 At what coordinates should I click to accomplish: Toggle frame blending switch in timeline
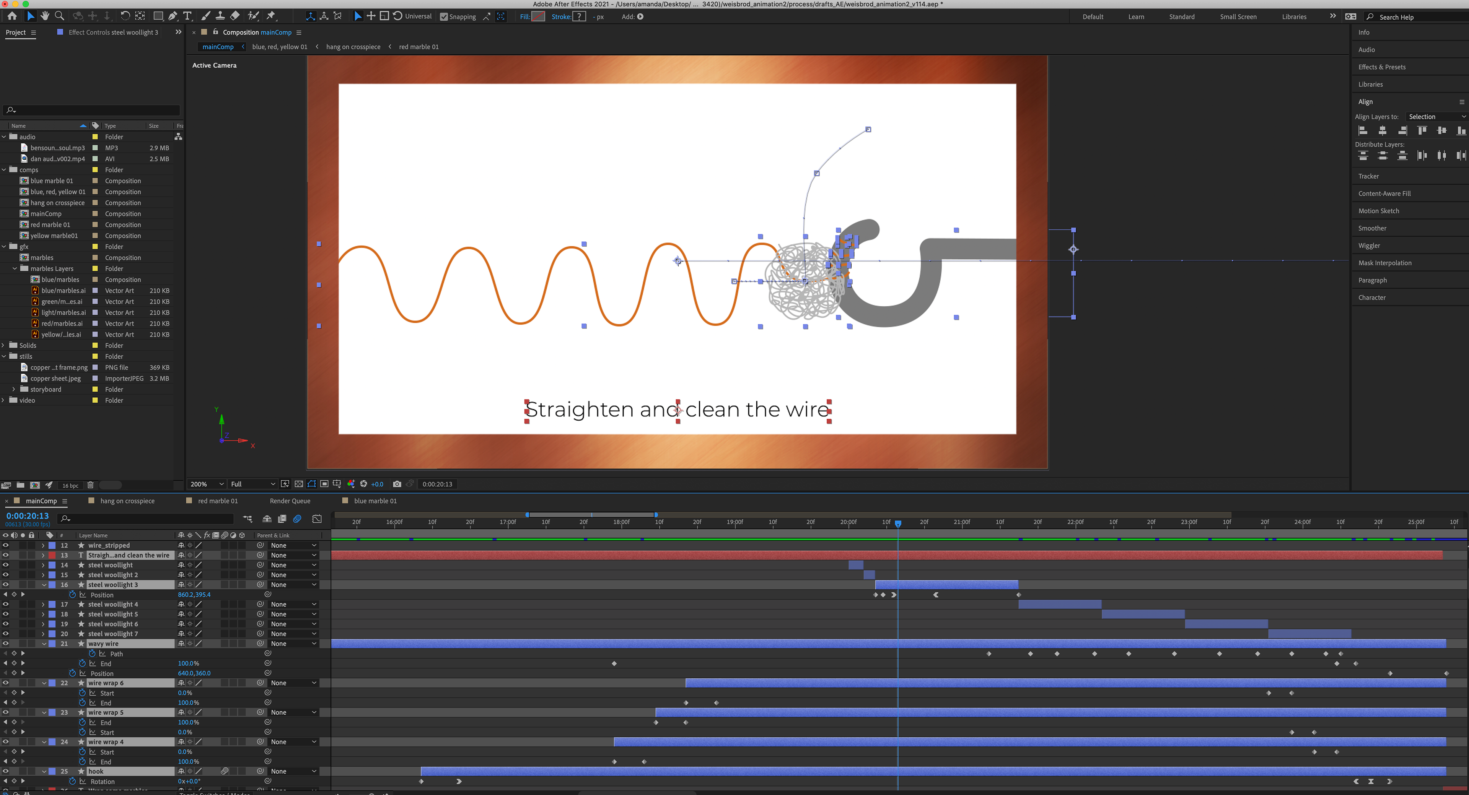[x=282, y=519]
